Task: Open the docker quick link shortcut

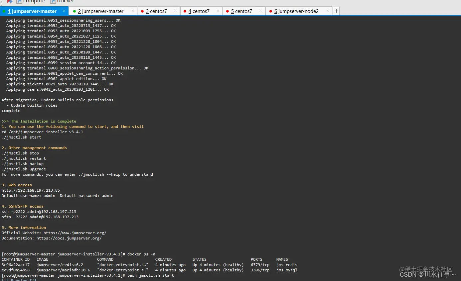Action: tap(62, 2)
